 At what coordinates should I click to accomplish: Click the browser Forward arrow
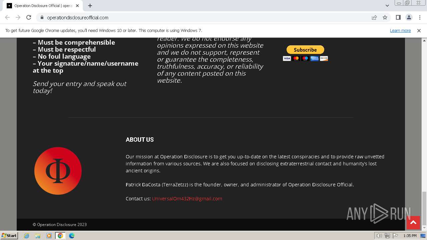point(18,17)
